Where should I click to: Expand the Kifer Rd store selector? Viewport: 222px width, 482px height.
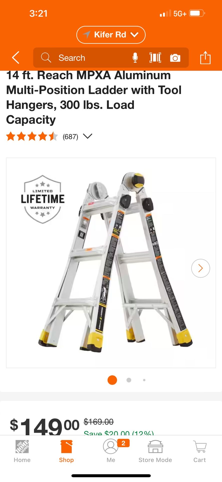[111, 35]
